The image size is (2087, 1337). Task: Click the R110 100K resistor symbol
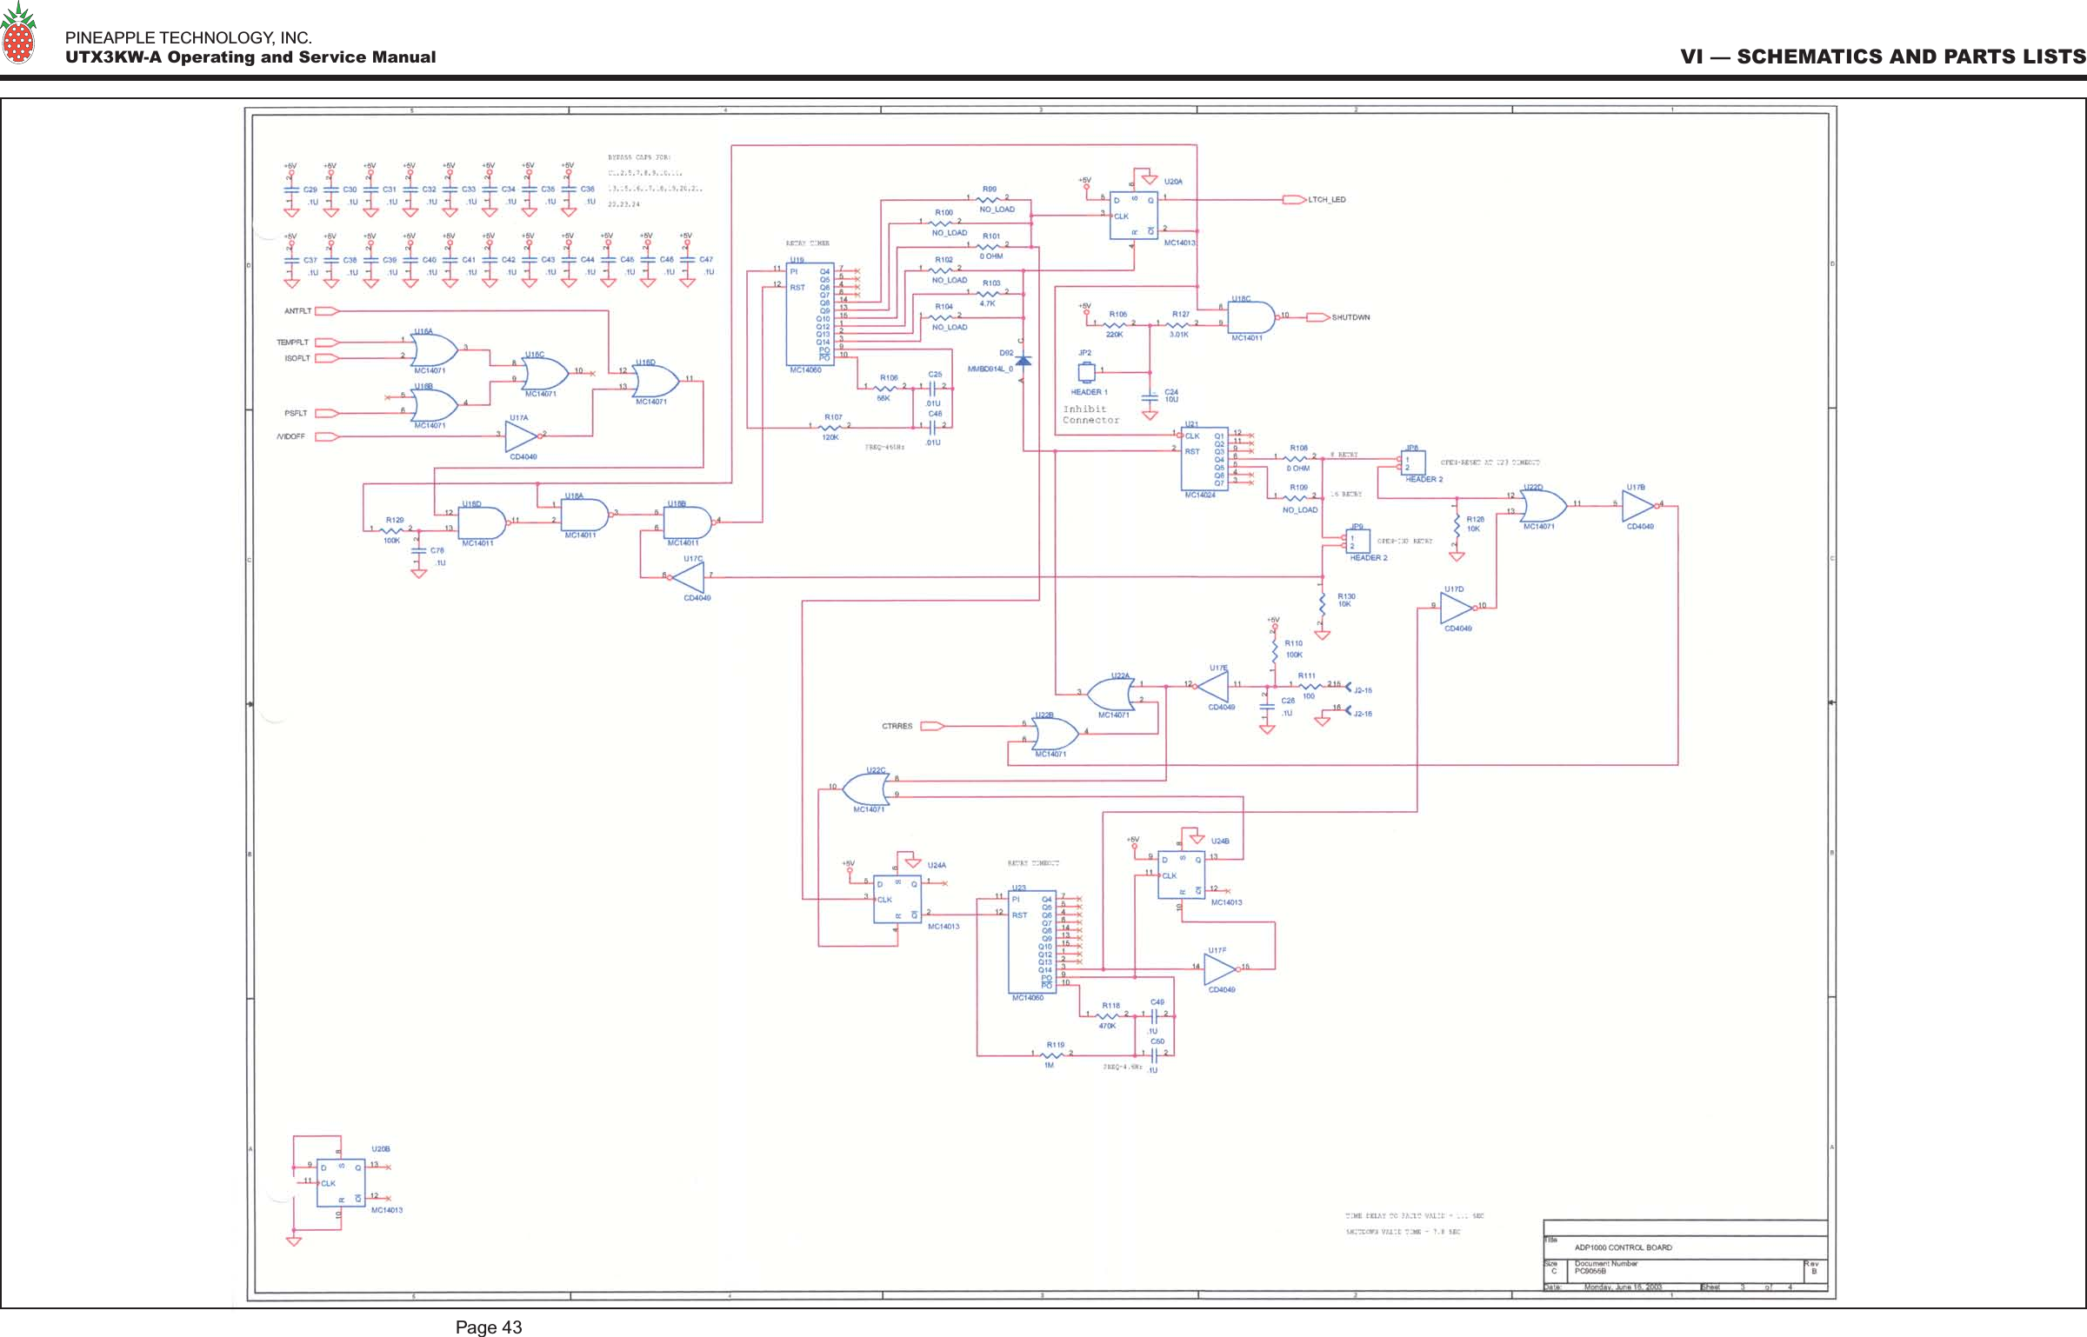click(x=1274, y=649)
